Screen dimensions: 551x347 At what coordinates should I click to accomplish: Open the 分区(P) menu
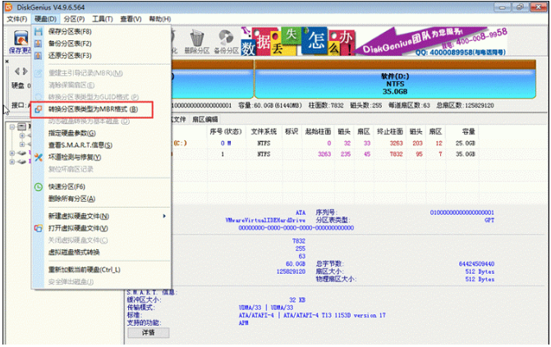74,18
